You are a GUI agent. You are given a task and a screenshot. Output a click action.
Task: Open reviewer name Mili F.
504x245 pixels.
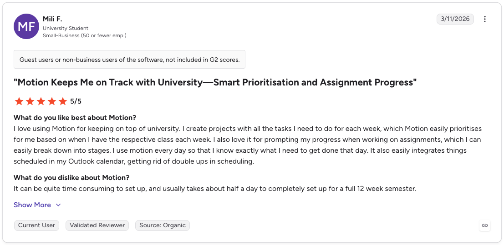[x=52, y=19]
